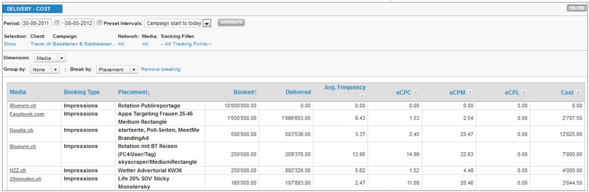The height and width of the screenshot is (192, 589).
Task: Open the Preset Intervals dropdown
Action: pos(178,23)
